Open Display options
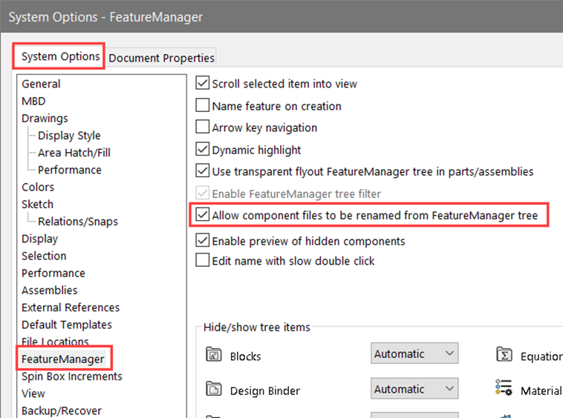 pos(39,239)
